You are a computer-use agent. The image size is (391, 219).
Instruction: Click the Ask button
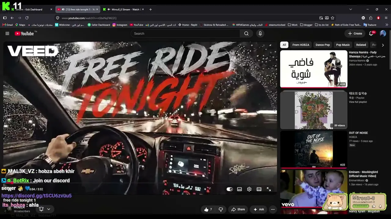click(x=258, y=209)
